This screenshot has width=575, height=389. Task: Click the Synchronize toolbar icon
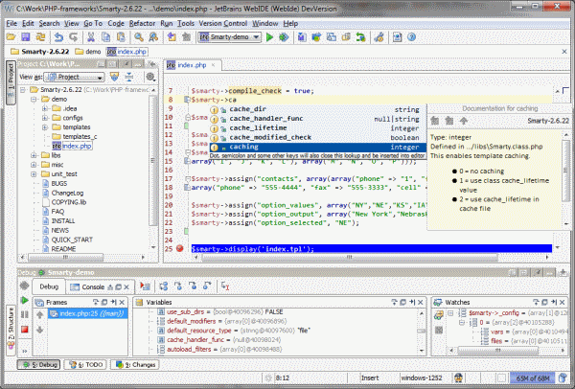[x=40, y=37]
